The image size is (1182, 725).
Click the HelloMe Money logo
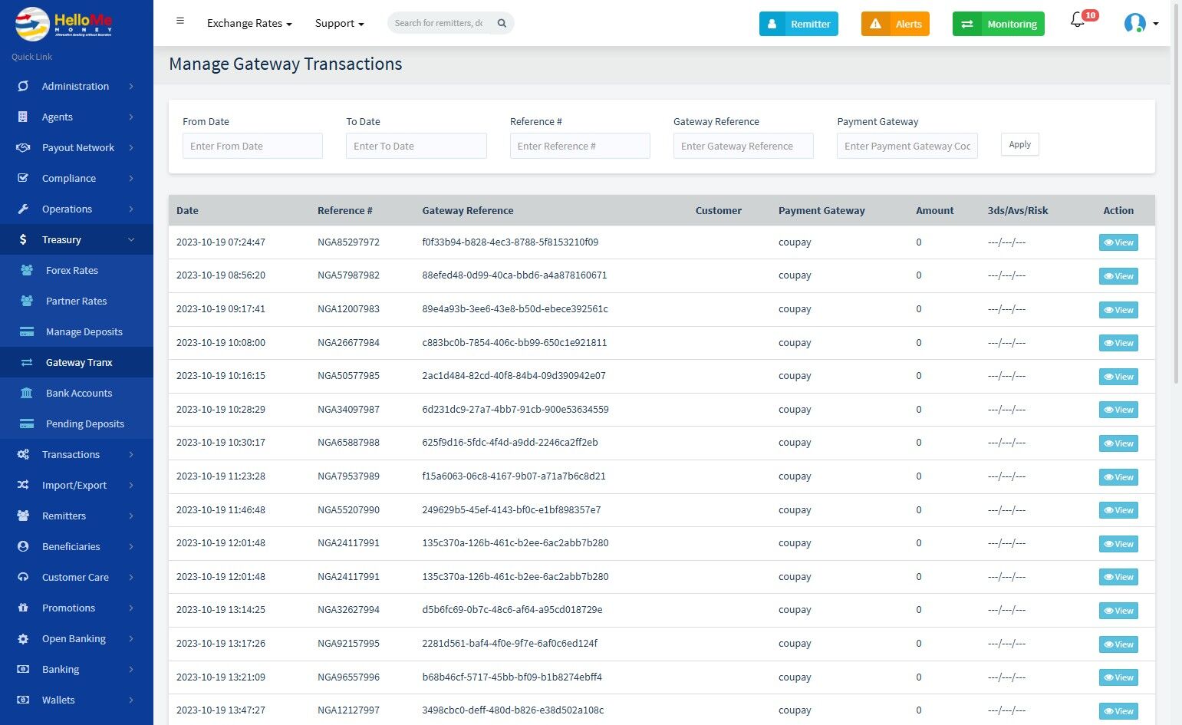[x=64, y=23]
